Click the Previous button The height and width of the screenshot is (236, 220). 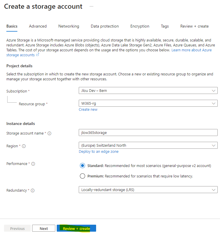(17, 228)
